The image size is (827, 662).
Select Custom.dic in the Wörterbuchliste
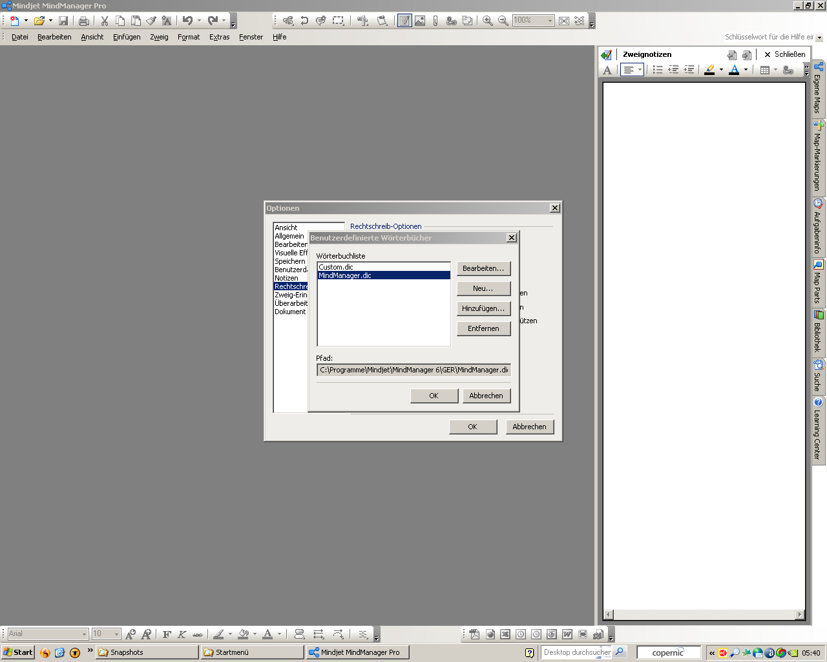pyautogui.click(x=336, y=267)
